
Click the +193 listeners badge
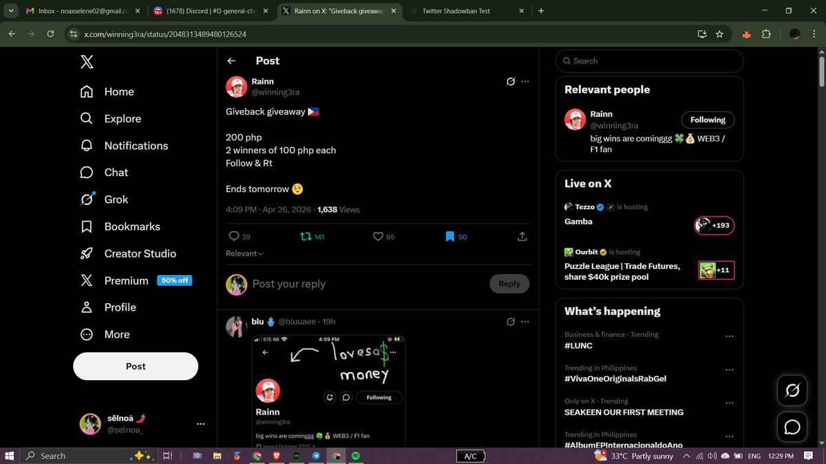click(714, 225)
